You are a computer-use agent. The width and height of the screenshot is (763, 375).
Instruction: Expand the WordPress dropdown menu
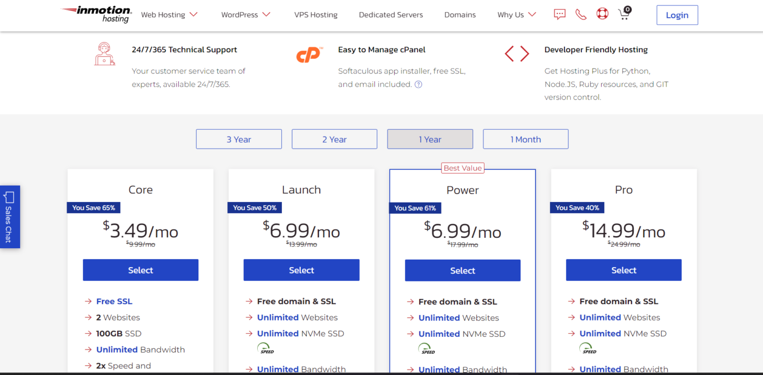[x=246, y=15]
